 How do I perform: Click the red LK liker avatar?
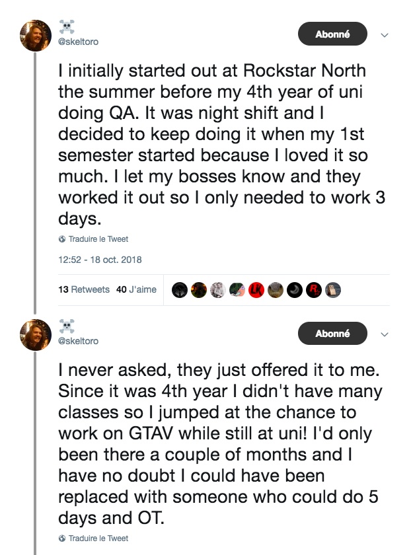click(x=256, y=289)
